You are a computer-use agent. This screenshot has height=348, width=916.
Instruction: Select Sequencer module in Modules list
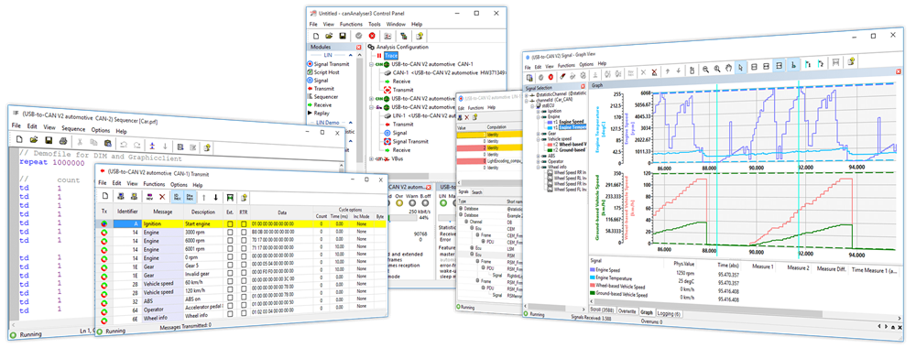(x=323, y=96)
